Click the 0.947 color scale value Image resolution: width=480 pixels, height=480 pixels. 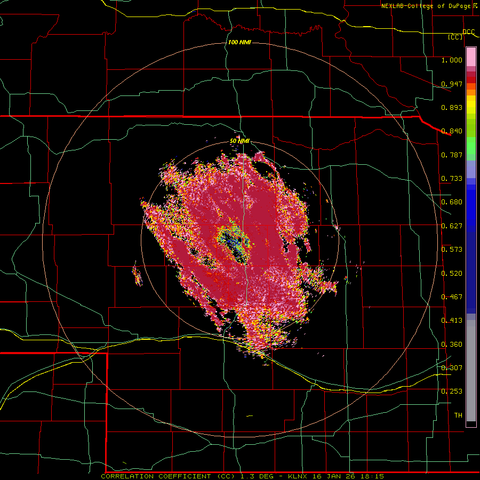click(x=452, y=84)
